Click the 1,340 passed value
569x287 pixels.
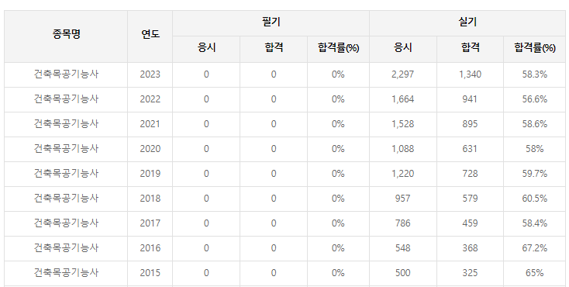click(470, 74)
